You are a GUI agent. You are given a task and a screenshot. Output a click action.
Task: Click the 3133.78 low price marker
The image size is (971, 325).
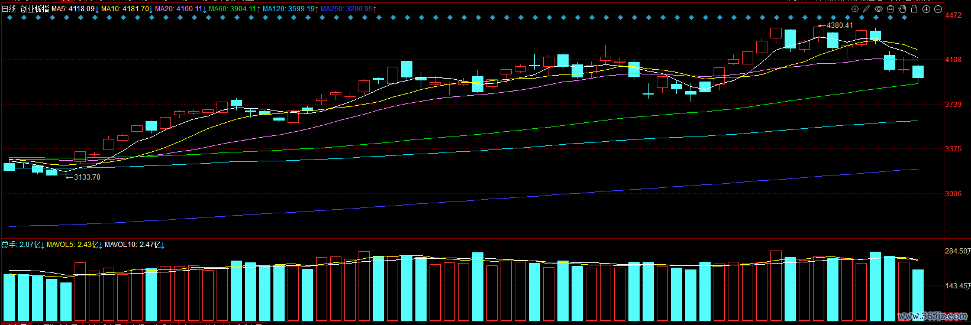point(87,177)
